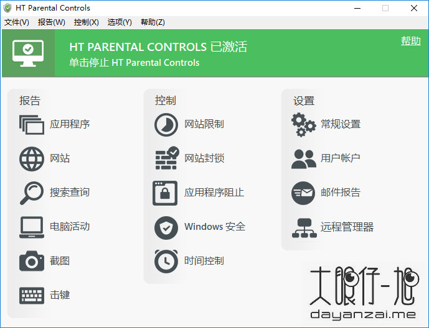Click the 应用程序 label under 报告
Screen dimensions: 429x328
tap(70, 124)
